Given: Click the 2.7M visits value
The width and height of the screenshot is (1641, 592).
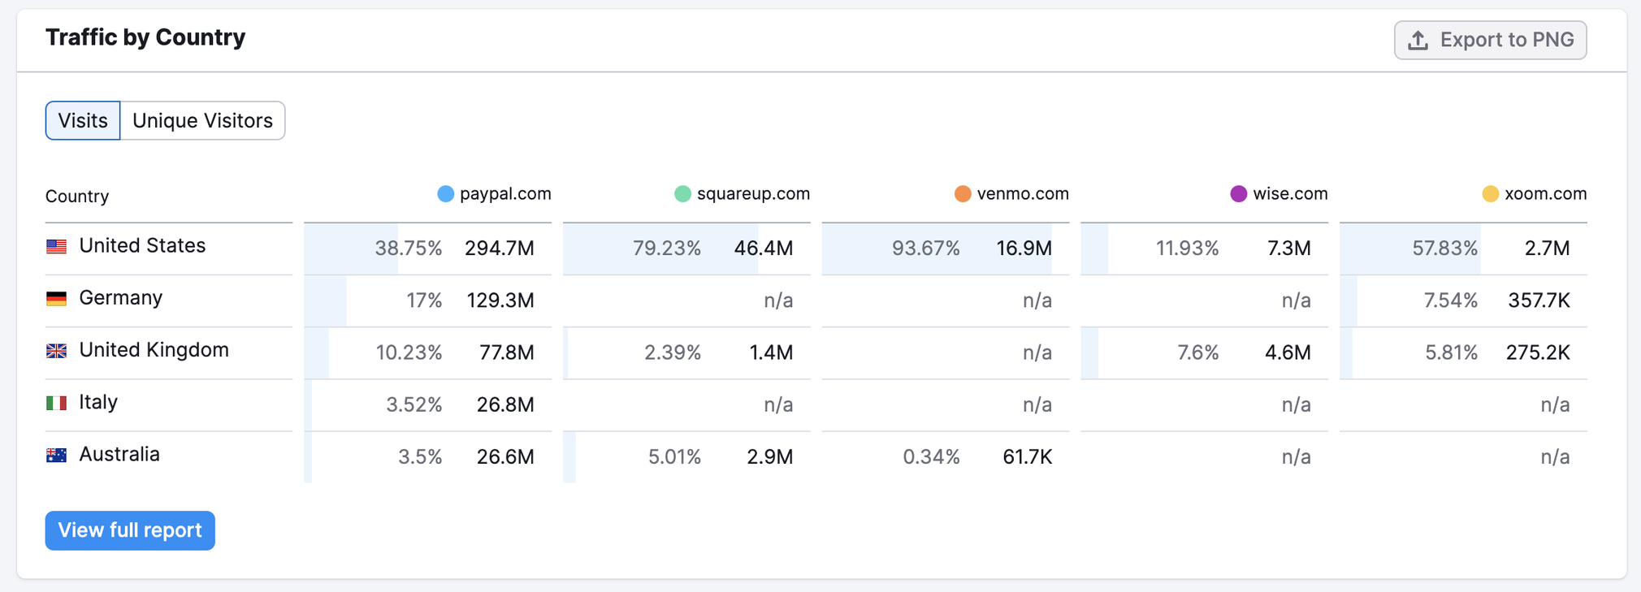Looking at the screenshot, I should pyautogui.click(x=1548, y=248).
